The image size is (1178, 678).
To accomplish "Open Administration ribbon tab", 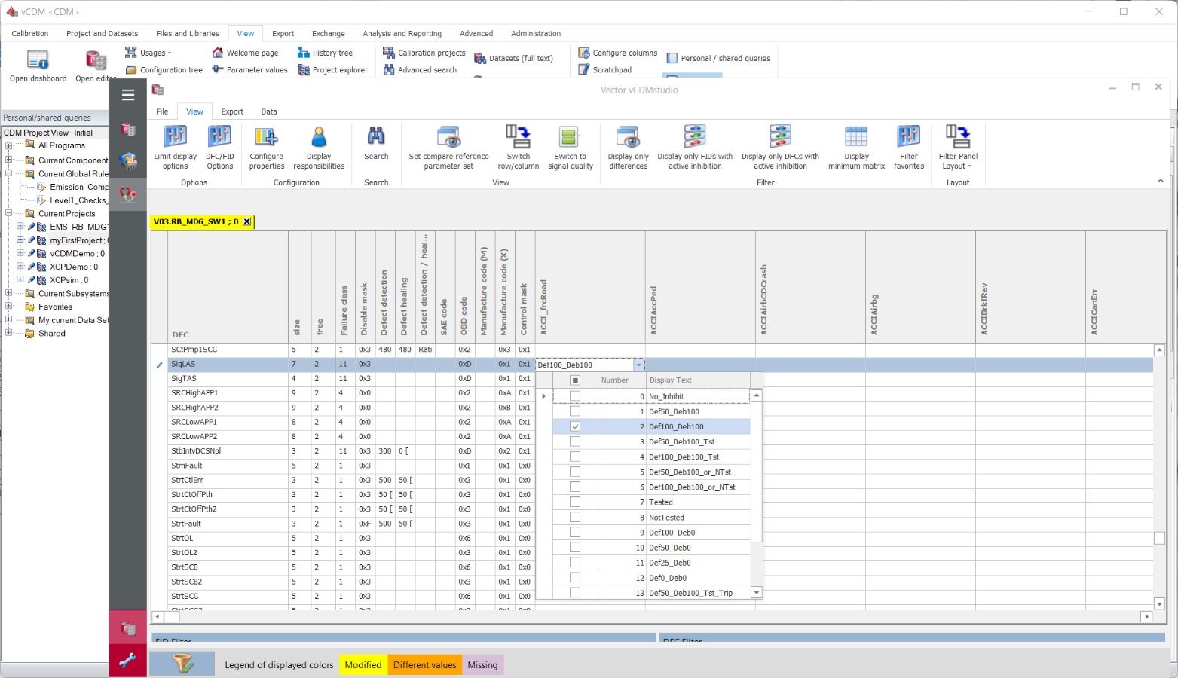I will (536, 33).
